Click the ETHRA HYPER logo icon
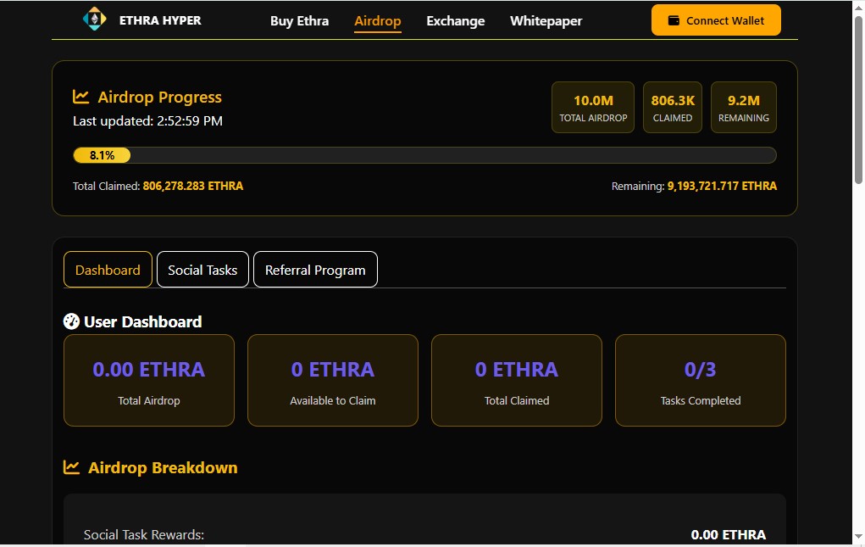This screenshot has height=547, width=865. tap(94, 19)
